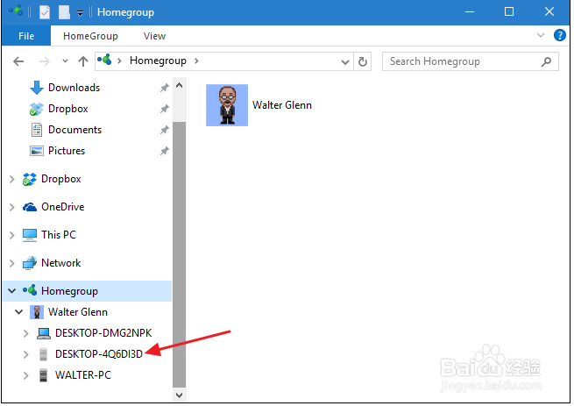
Task: Click the This PC monitor icon
Action: coord(30,235)
